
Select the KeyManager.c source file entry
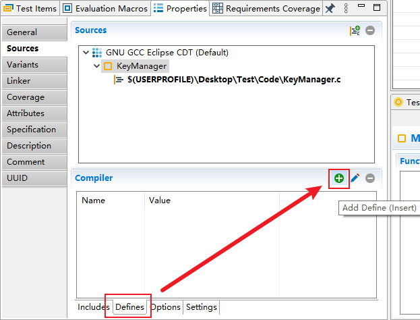click(x=234, y=80)
